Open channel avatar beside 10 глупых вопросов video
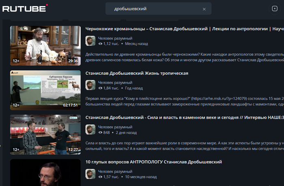The height and width of the screenshot is (186, 284). (90, 174)
